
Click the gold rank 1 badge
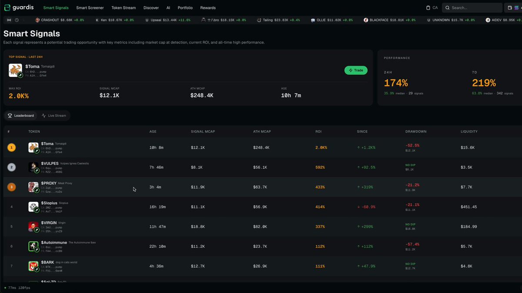pyautogui.click(x=12, y=148)
